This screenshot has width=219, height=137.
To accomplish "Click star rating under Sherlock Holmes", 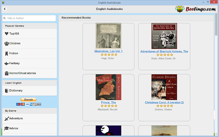I will (x=165, y=55).
